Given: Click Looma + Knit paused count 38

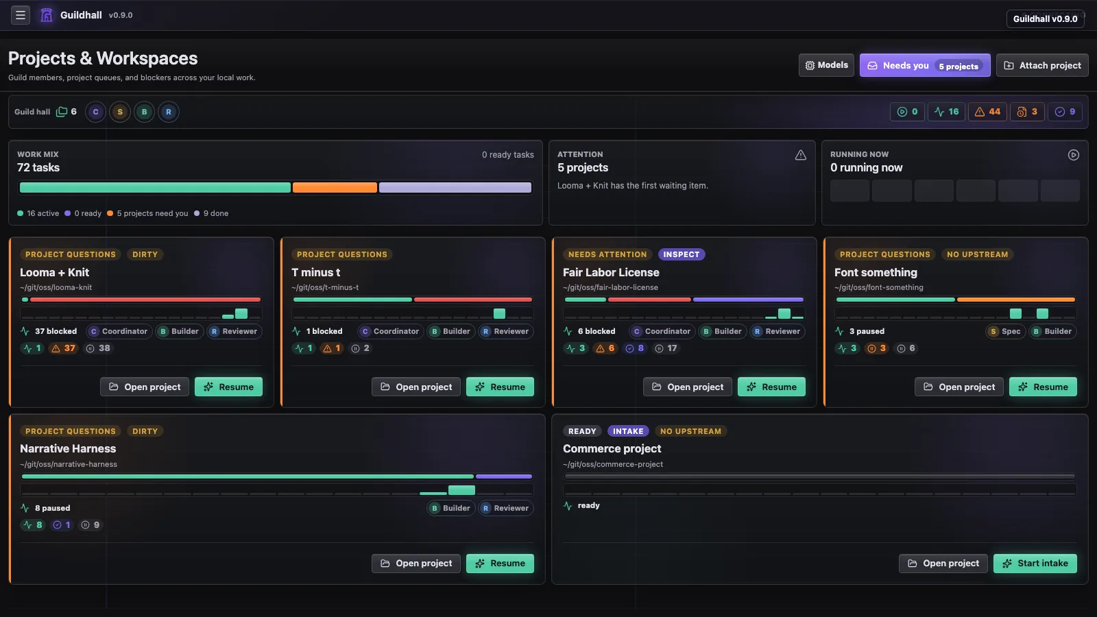Looking at the screenshot, I should (x=98, y=348).
